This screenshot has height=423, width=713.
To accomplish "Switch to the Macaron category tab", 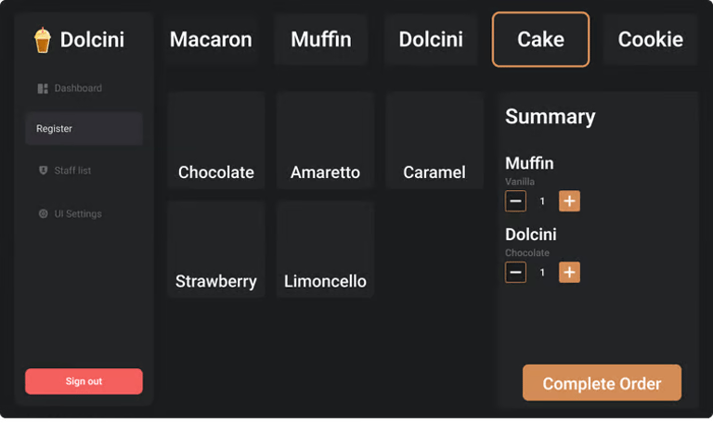I will tap(211, 40).
